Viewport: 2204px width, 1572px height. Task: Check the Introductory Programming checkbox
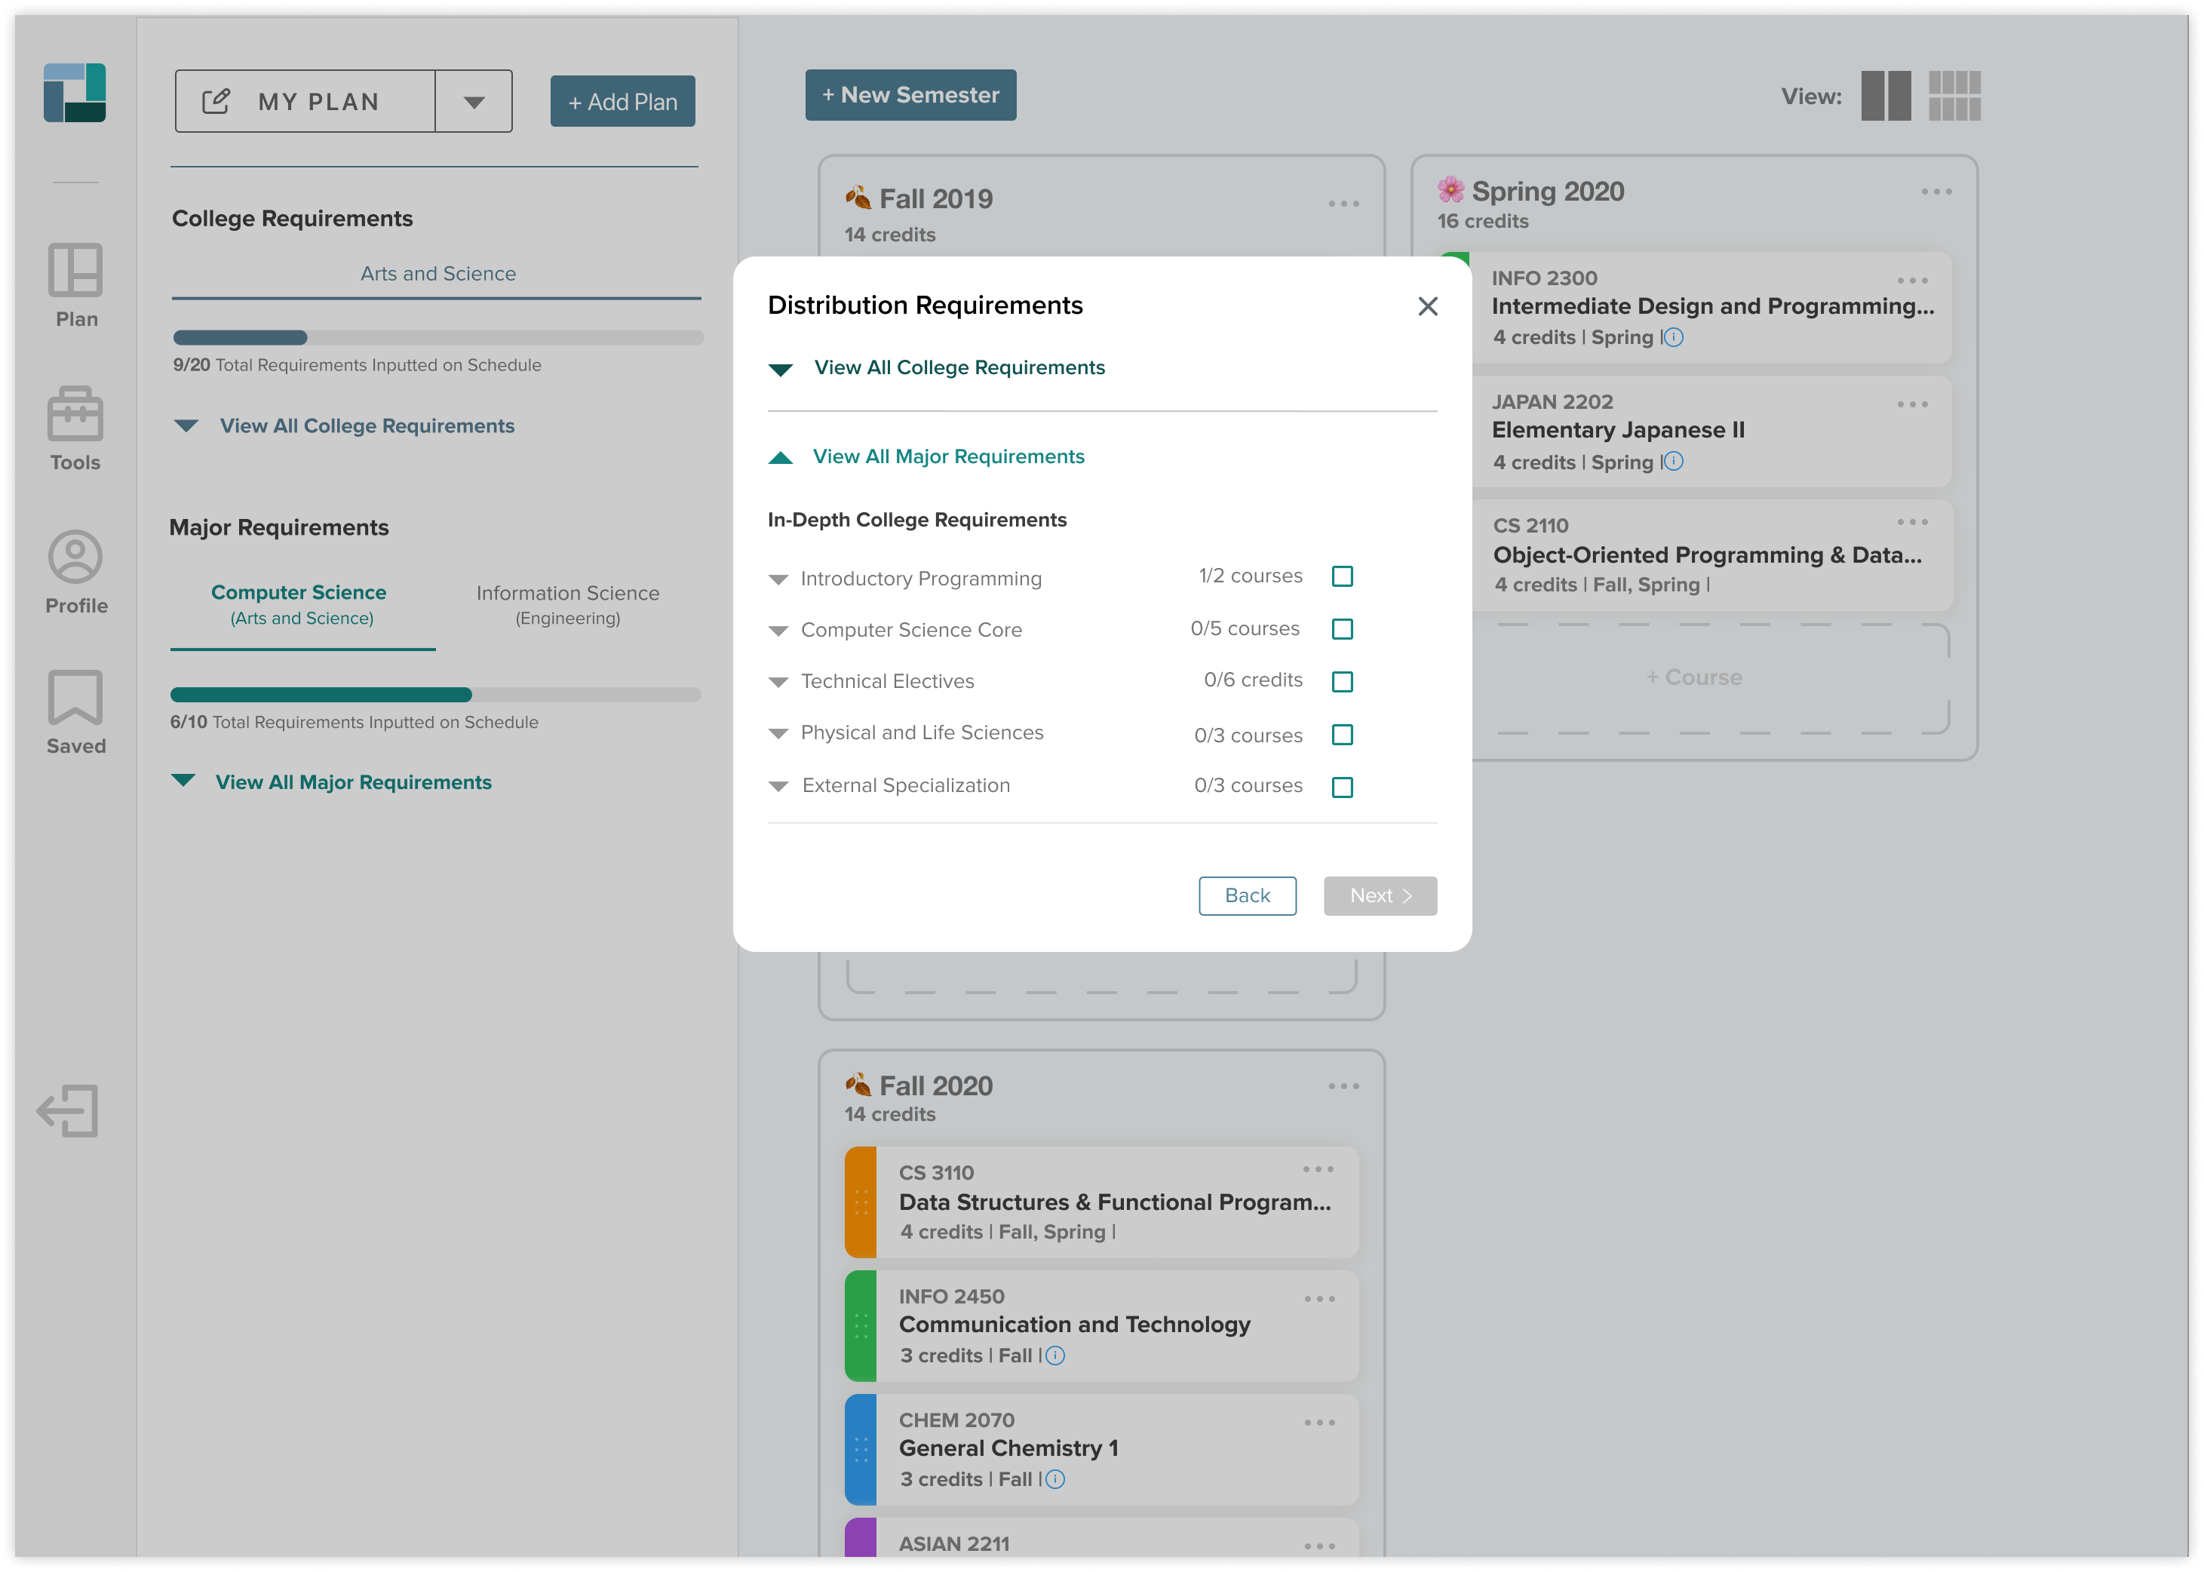[1342, 577]
